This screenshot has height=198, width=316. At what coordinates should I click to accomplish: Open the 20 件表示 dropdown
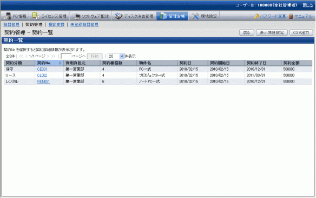click(x=116, y=56)
